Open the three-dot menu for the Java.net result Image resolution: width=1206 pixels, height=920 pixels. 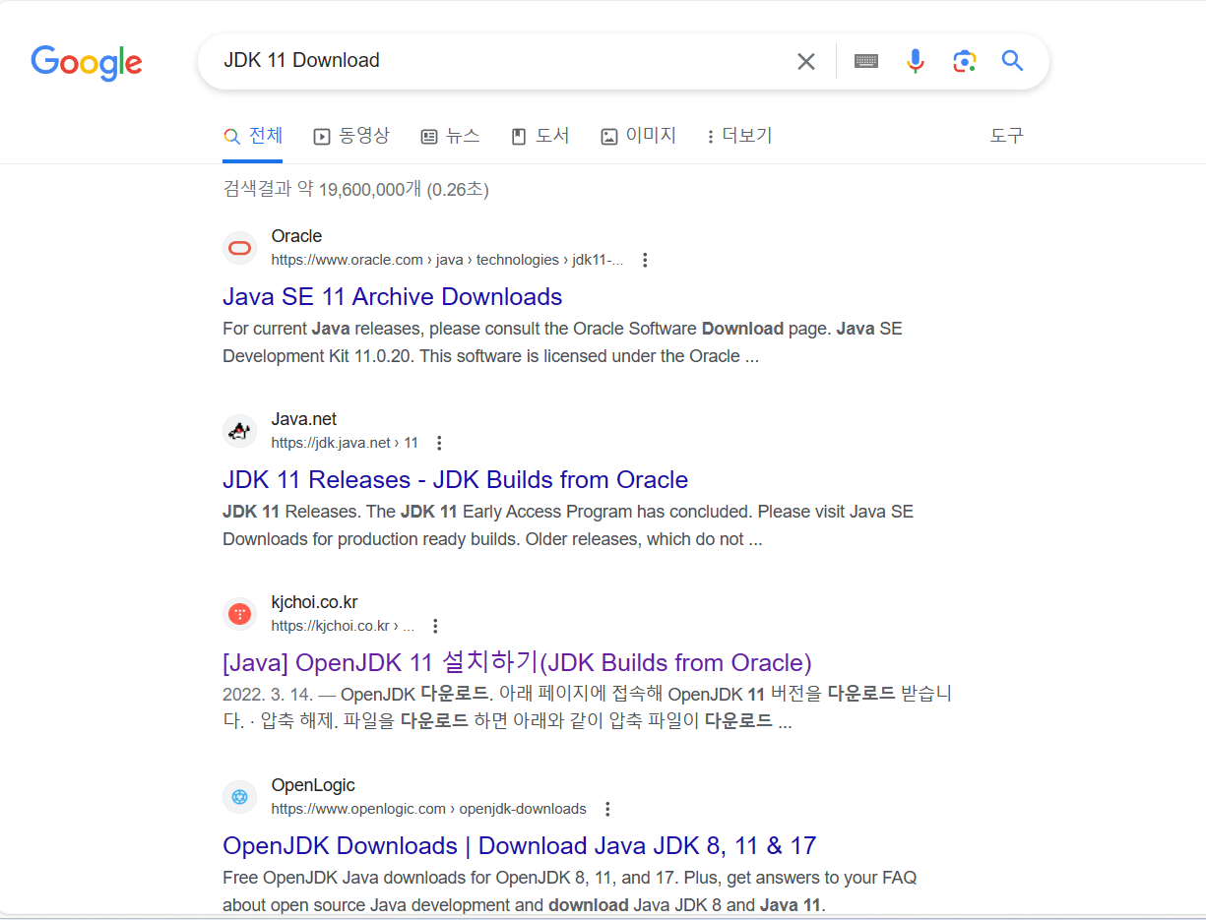coord(439,443)
